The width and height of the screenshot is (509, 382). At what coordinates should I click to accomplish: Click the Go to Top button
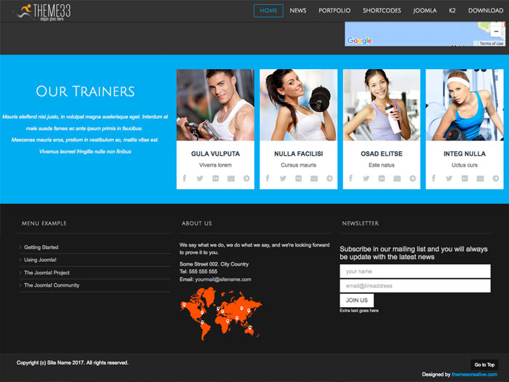[484, 365]
